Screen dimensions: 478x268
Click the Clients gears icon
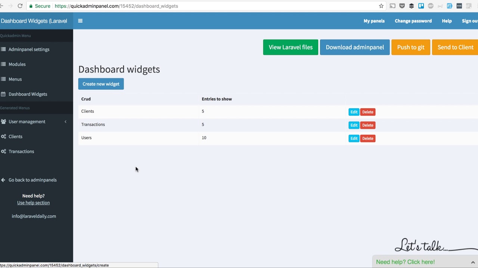(3, 137)
